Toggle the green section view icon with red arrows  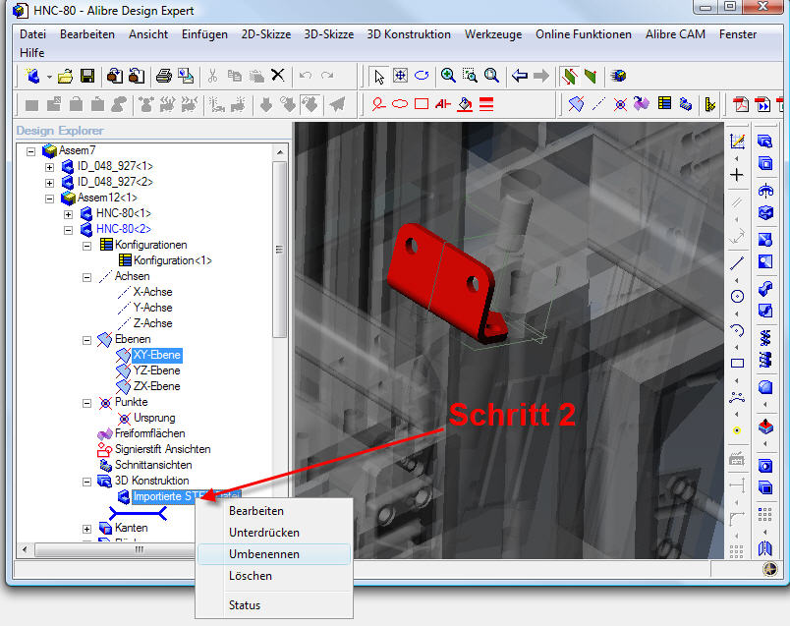pyautogui.click(x=569, y=76)
